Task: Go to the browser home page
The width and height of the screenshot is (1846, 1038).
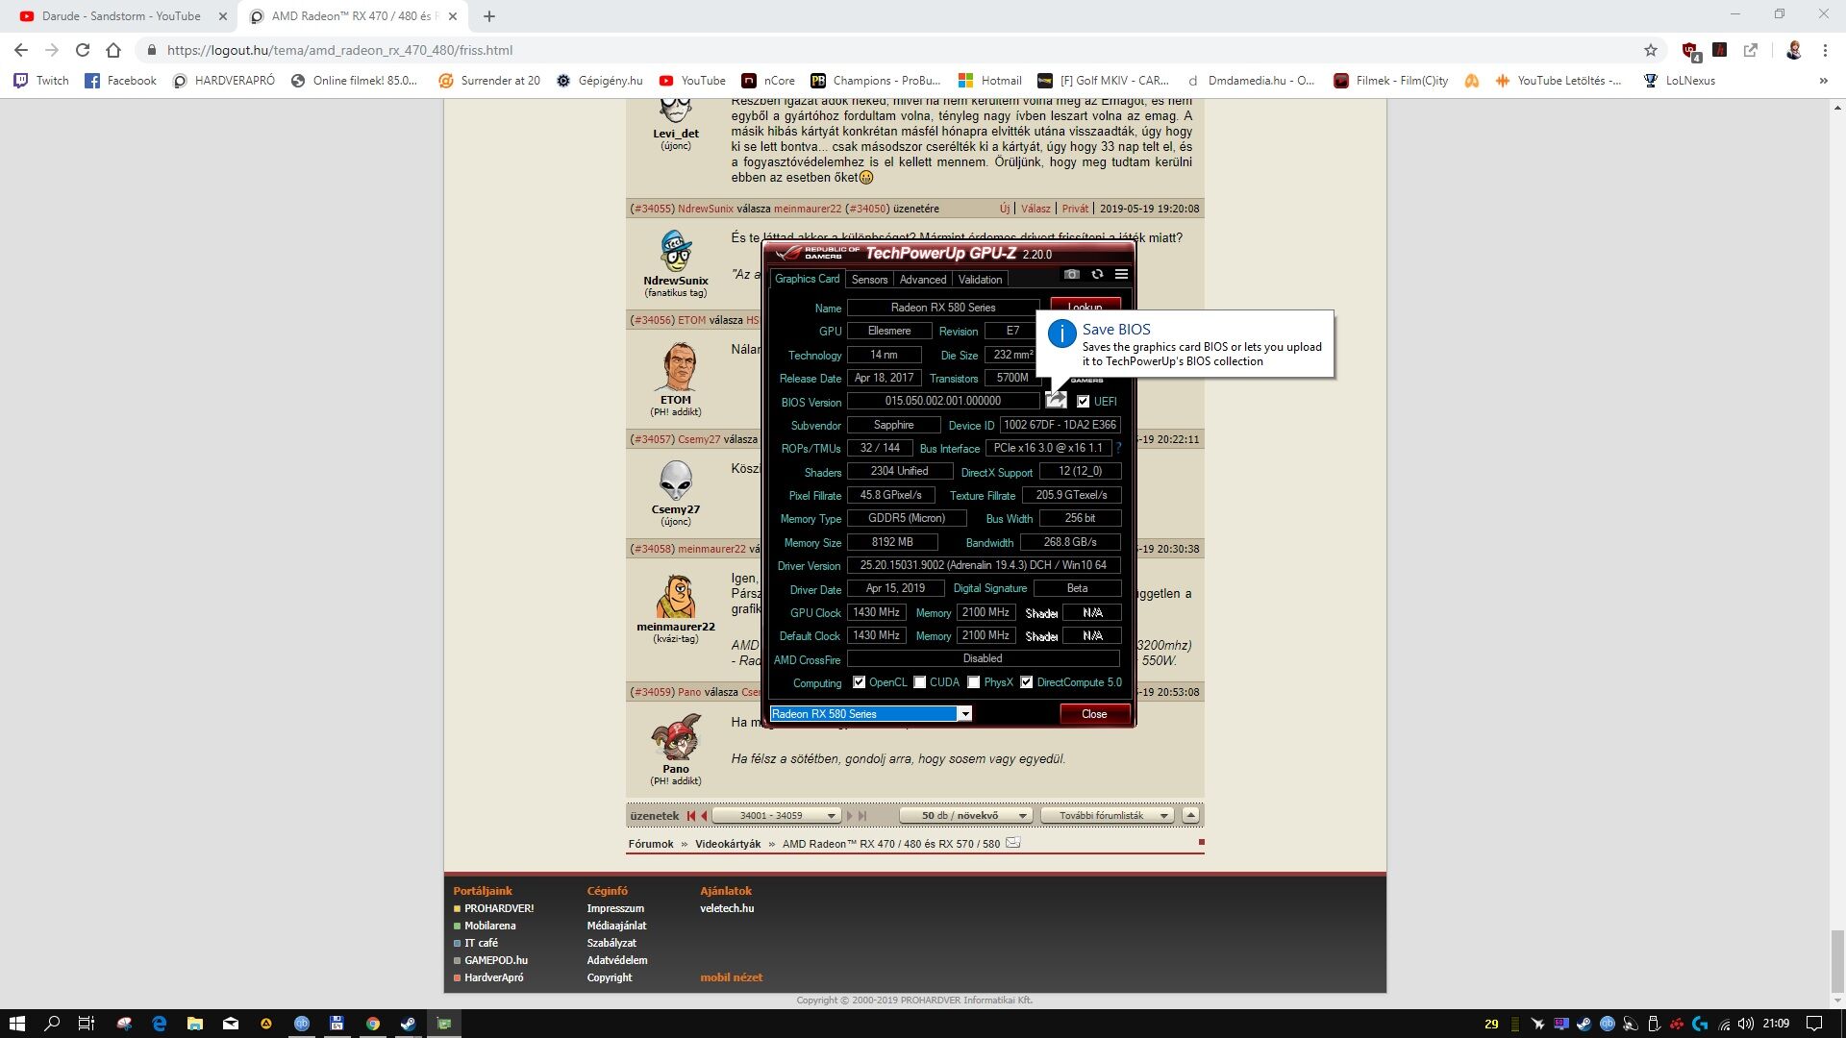Action: tap(113, 50)
